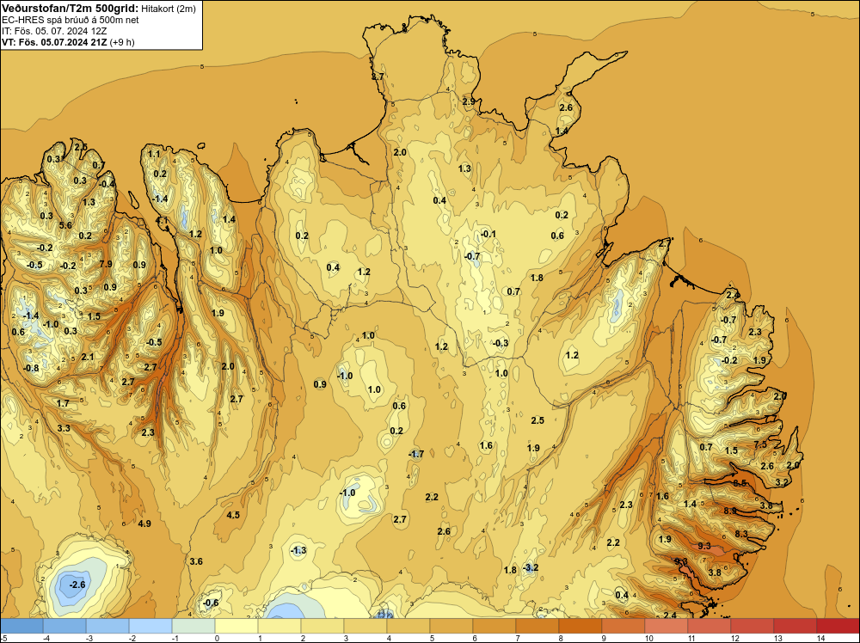Click the -0.3 temperature value
Image resolution: width=860 pixels, height=643 pixels.
click(501, 343)
